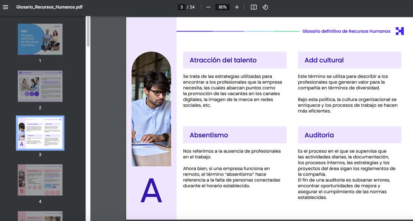Open page 4 thumbnail with letter B
Viewport: 413px width, 221px height.
(40, 180)
